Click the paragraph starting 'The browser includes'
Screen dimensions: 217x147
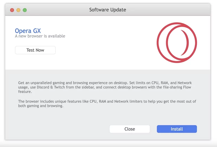107,104
